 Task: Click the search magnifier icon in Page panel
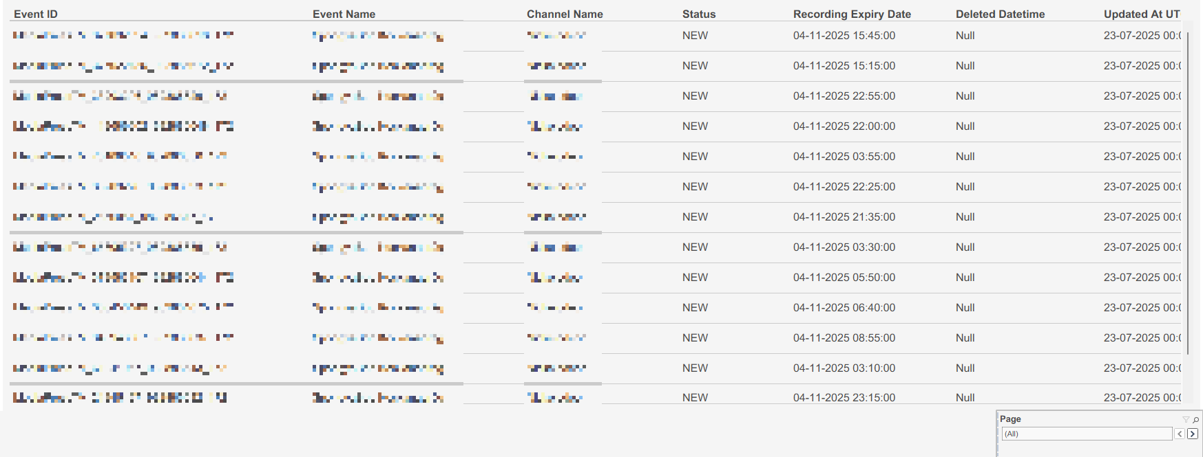point(1196,419)
